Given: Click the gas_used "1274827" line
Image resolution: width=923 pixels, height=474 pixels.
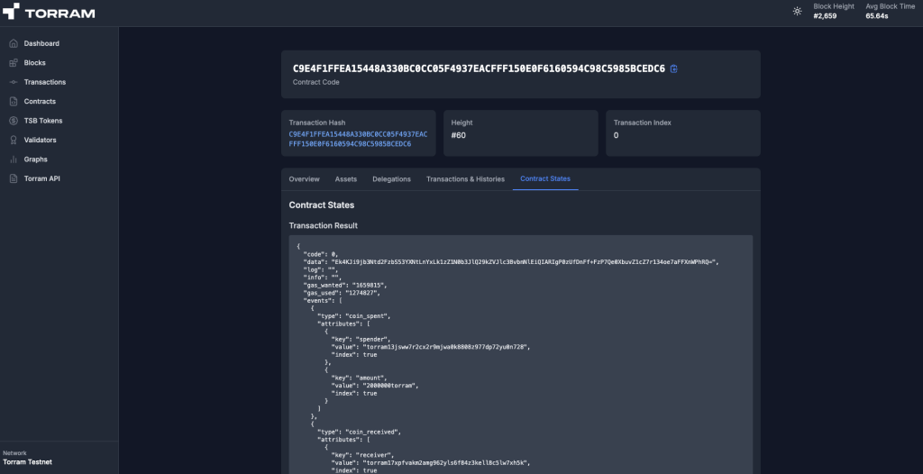Looking at the screenshot, I should pos(342,293).
